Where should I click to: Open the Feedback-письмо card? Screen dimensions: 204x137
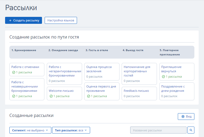[x=139, y=93]
